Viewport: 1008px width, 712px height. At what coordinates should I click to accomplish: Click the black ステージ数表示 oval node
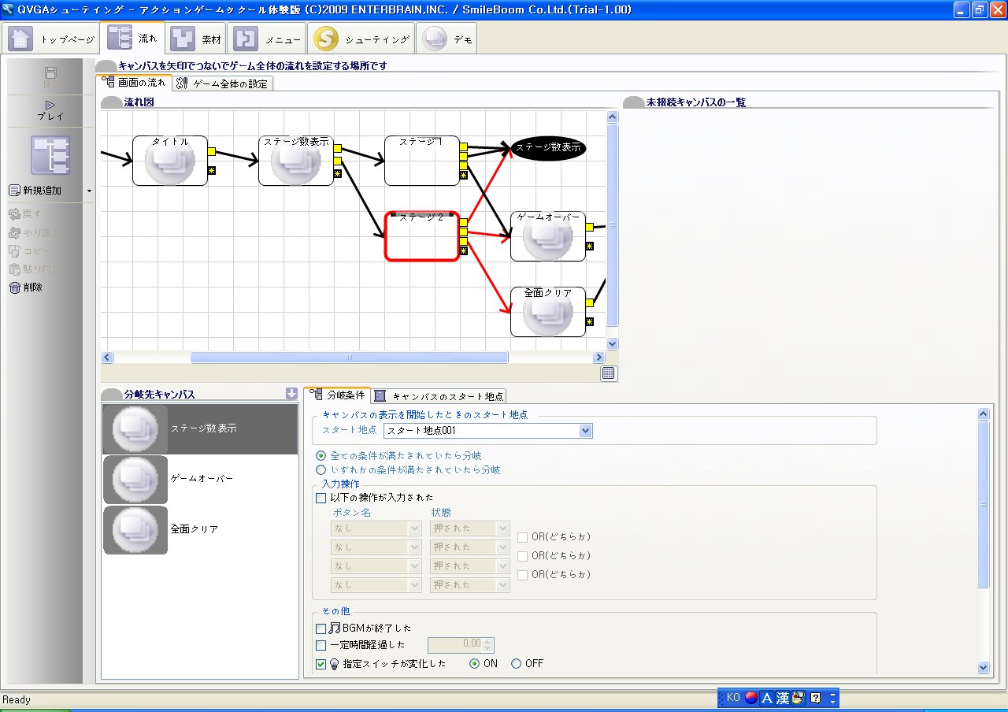tap(549, 147)
